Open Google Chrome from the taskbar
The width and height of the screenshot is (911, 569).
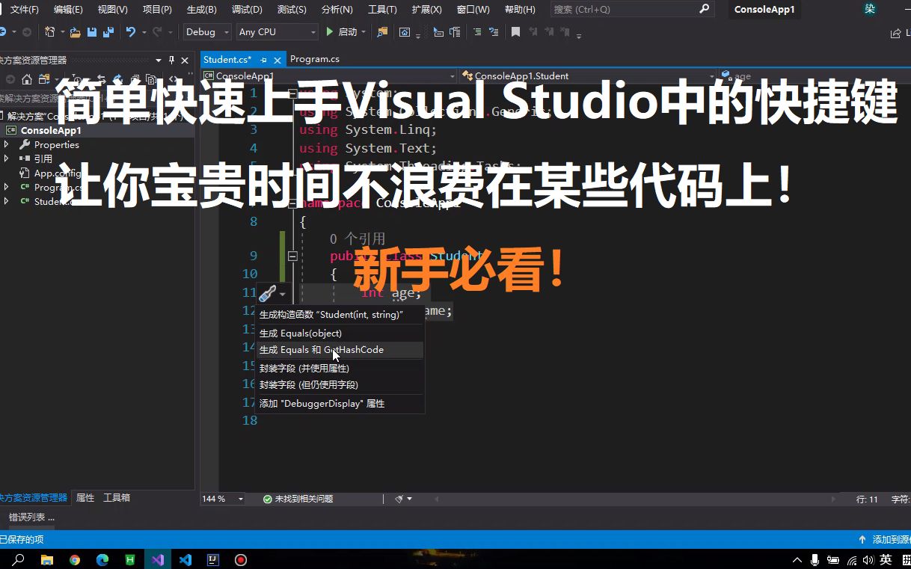[74, 559]
